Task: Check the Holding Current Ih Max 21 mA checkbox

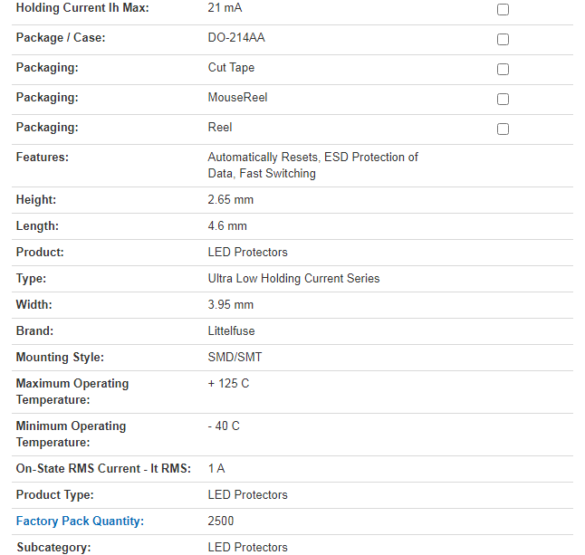Action: point(503,10)
